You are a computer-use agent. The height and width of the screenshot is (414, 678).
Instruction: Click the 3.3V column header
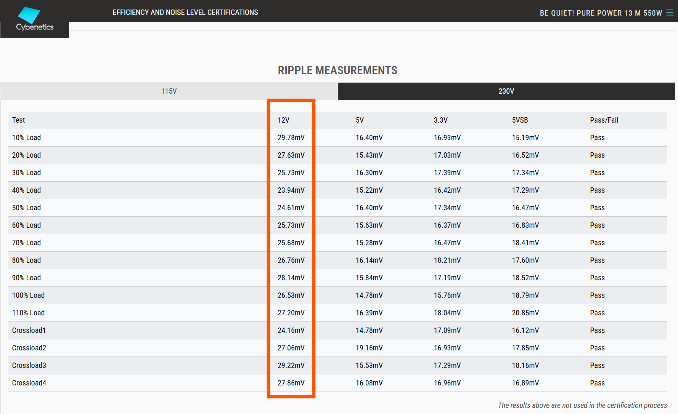(440, 120)
